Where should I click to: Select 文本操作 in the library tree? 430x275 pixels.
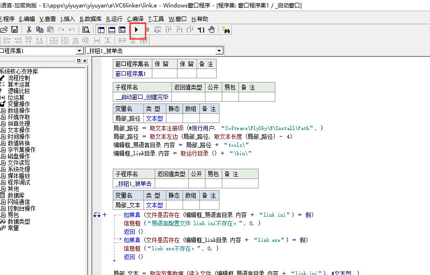[19, 130]
